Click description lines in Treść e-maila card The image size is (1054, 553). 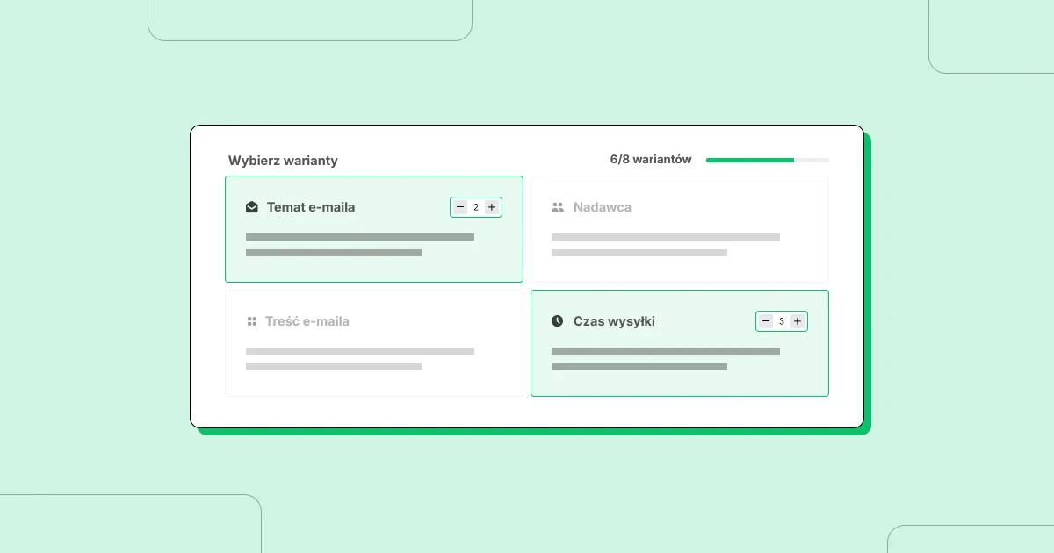click(359, 359)
